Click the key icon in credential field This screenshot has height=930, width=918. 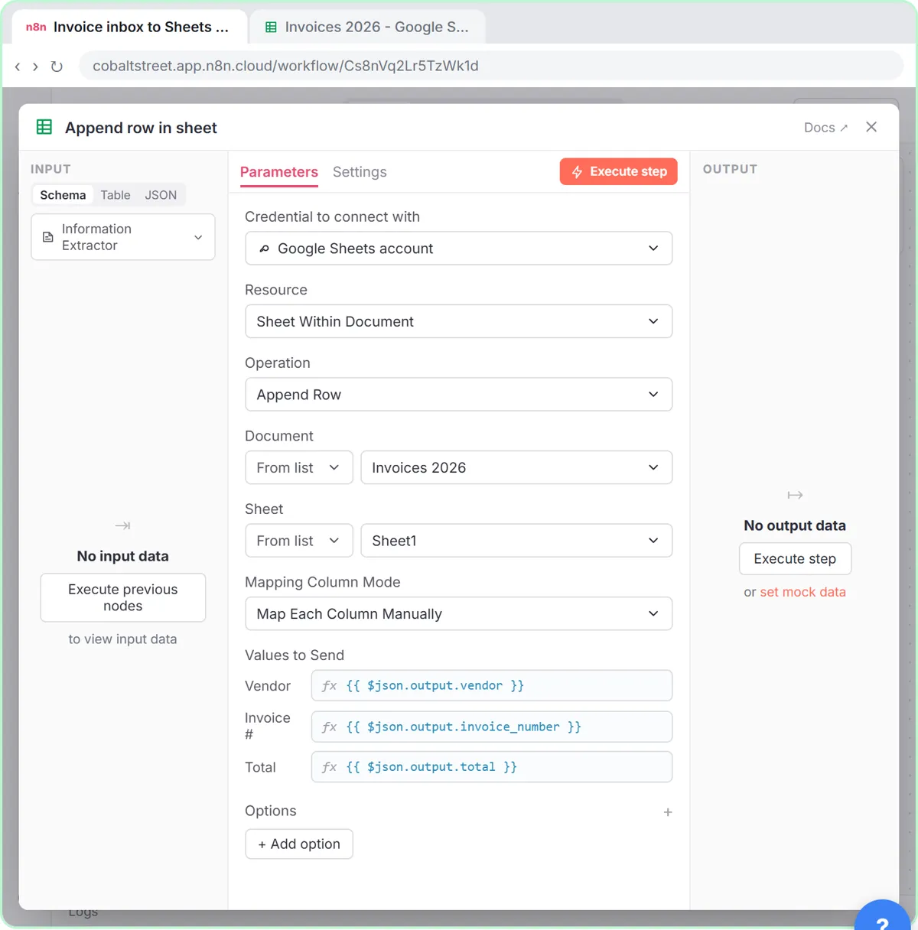coord(264,249)
